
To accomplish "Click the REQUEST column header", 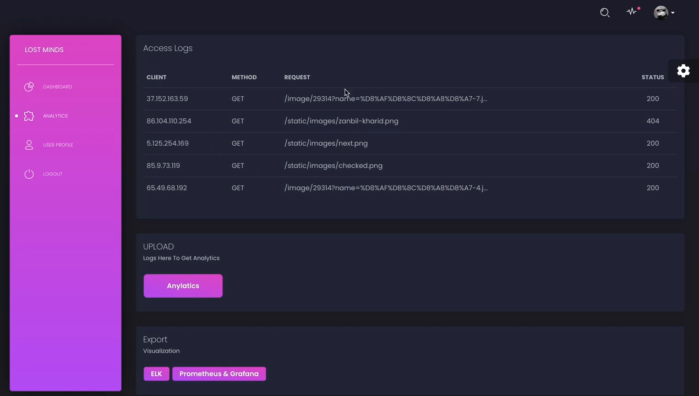I will [297, 77].
